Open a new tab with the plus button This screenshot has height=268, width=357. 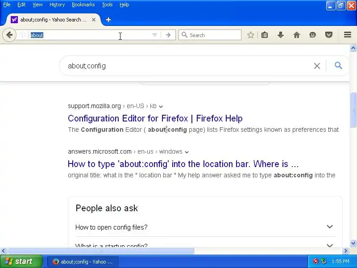pos(108,20)
